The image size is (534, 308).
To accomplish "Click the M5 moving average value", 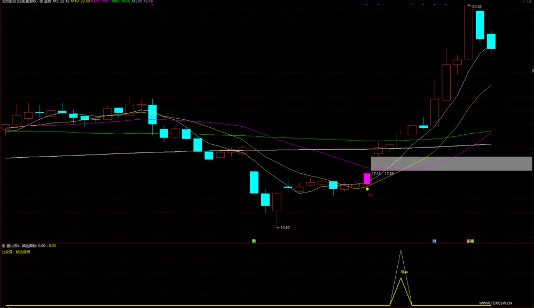I will click(61, 2).
